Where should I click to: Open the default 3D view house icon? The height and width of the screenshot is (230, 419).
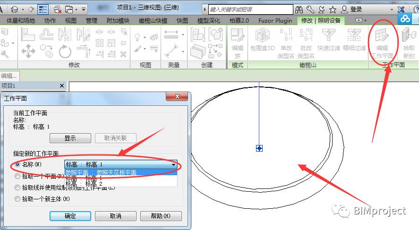tap(15, 9)
